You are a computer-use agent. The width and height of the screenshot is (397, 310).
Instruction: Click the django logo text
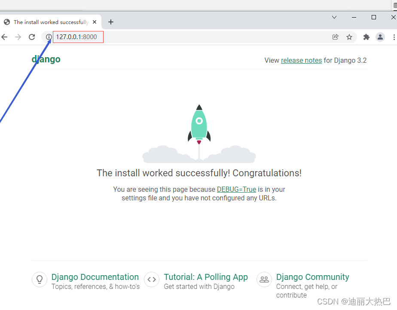(46, 59)
